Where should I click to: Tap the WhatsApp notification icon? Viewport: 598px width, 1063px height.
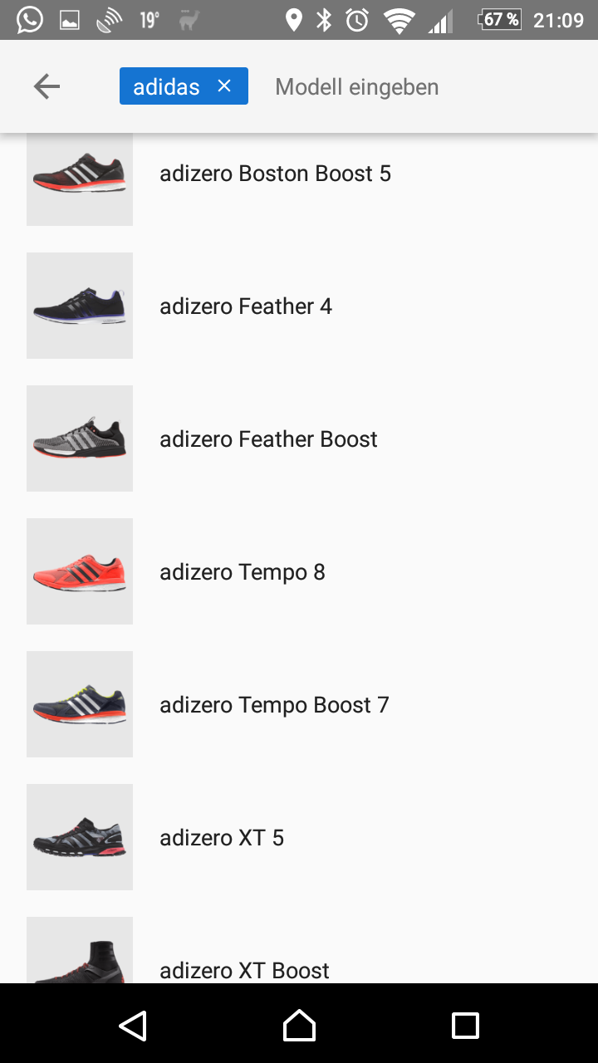pos(29,19)
